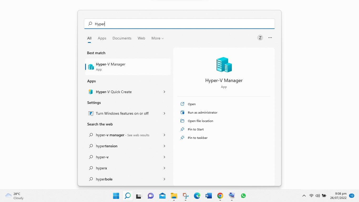Click Pin to taskbar
This screenshot has height=202, width=359.
[197, 138]
